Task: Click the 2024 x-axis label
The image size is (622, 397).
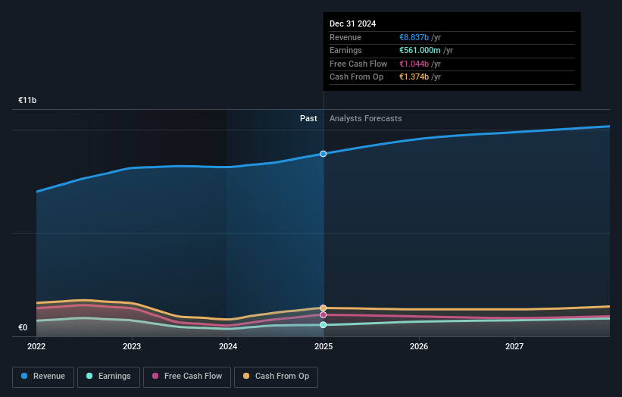Action: click(x=228, y=347)
